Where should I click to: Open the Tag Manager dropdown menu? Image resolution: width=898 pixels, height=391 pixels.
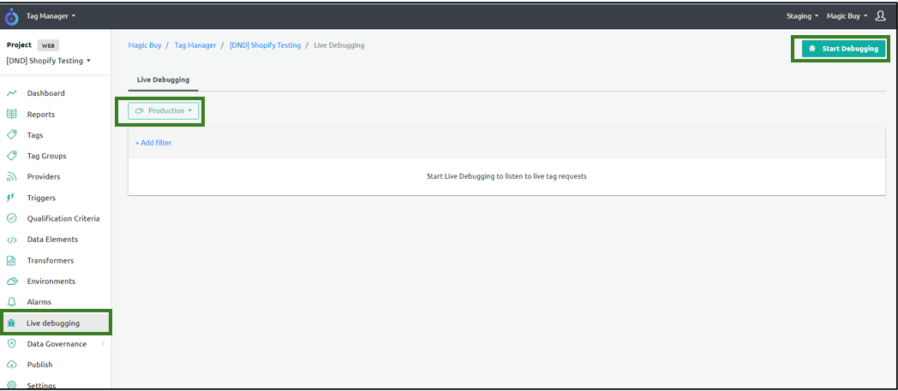pyautogui.click(x=51, y=16)
